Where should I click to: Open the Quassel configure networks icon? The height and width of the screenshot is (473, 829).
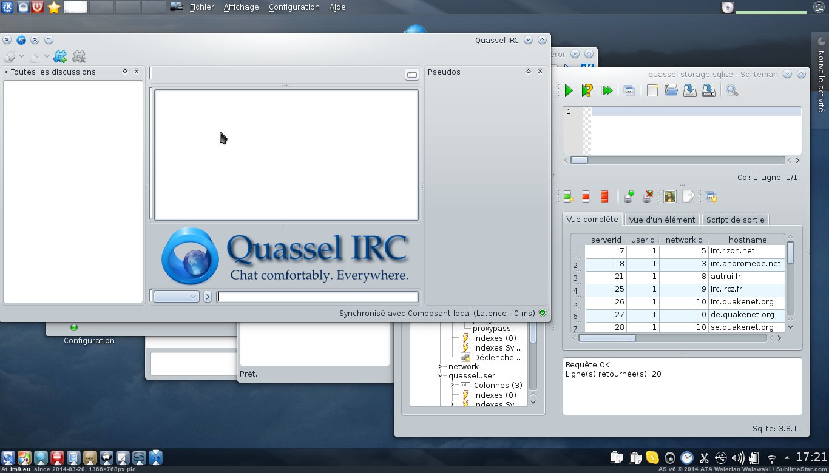point(60,57)
